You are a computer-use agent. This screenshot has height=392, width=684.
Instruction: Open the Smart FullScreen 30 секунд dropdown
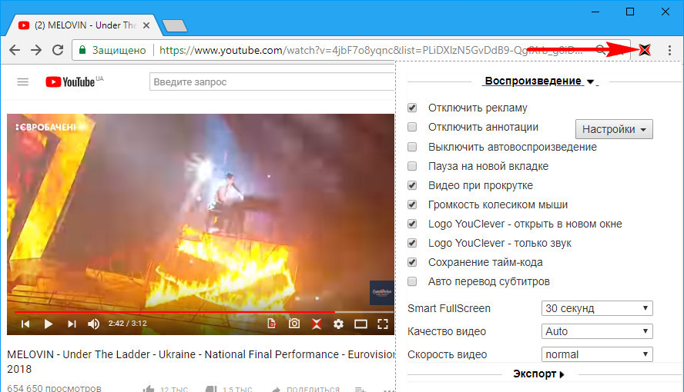pyautogui.click(x=597, y=308)
